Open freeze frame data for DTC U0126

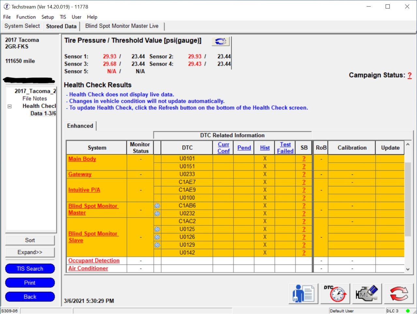pyautogui.click(x=157, y=237)
